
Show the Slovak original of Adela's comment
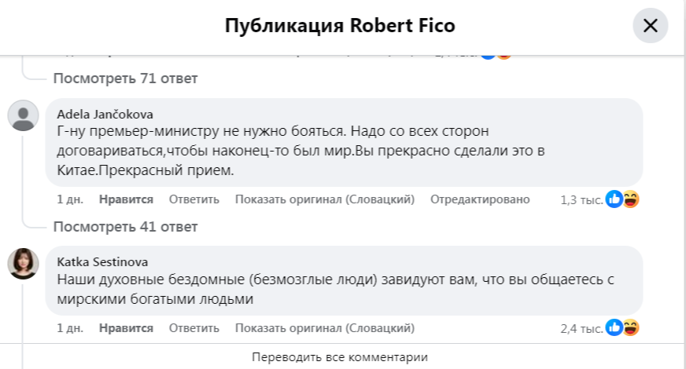(x=324, y=199)
